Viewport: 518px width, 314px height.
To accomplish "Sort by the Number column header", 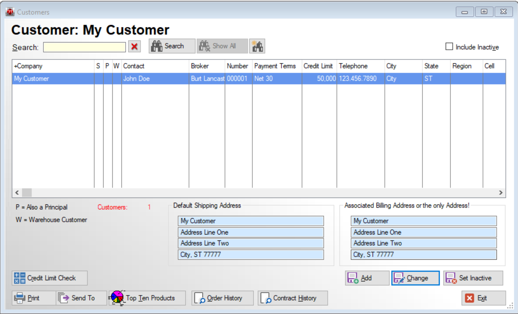I will click(238, 66).
